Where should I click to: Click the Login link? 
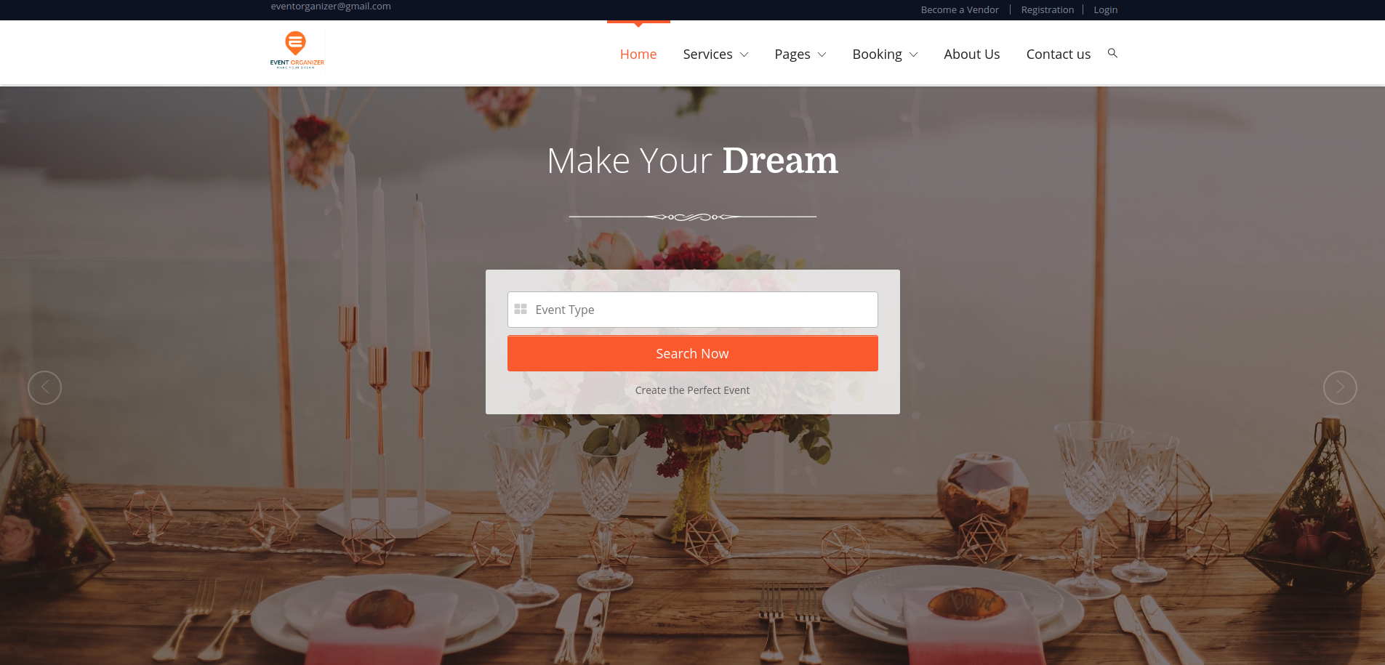point(1105,9)
